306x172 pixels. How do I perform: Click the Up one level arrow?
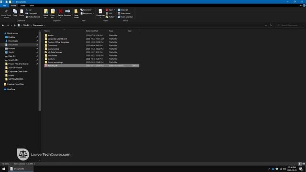pyautogui.click(x=15, y=25)
